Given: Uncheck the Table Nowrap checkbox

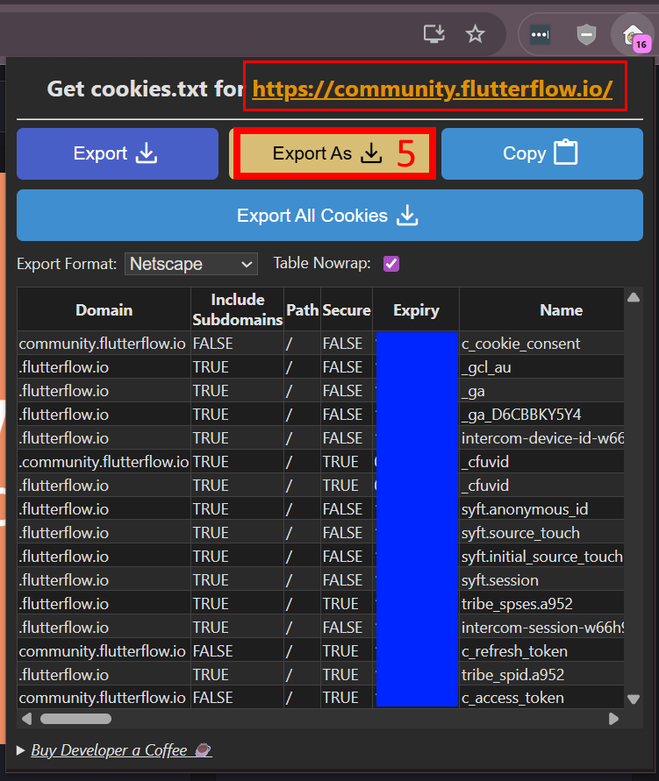Looking at the screenshot, I should [x=391, y=264].
